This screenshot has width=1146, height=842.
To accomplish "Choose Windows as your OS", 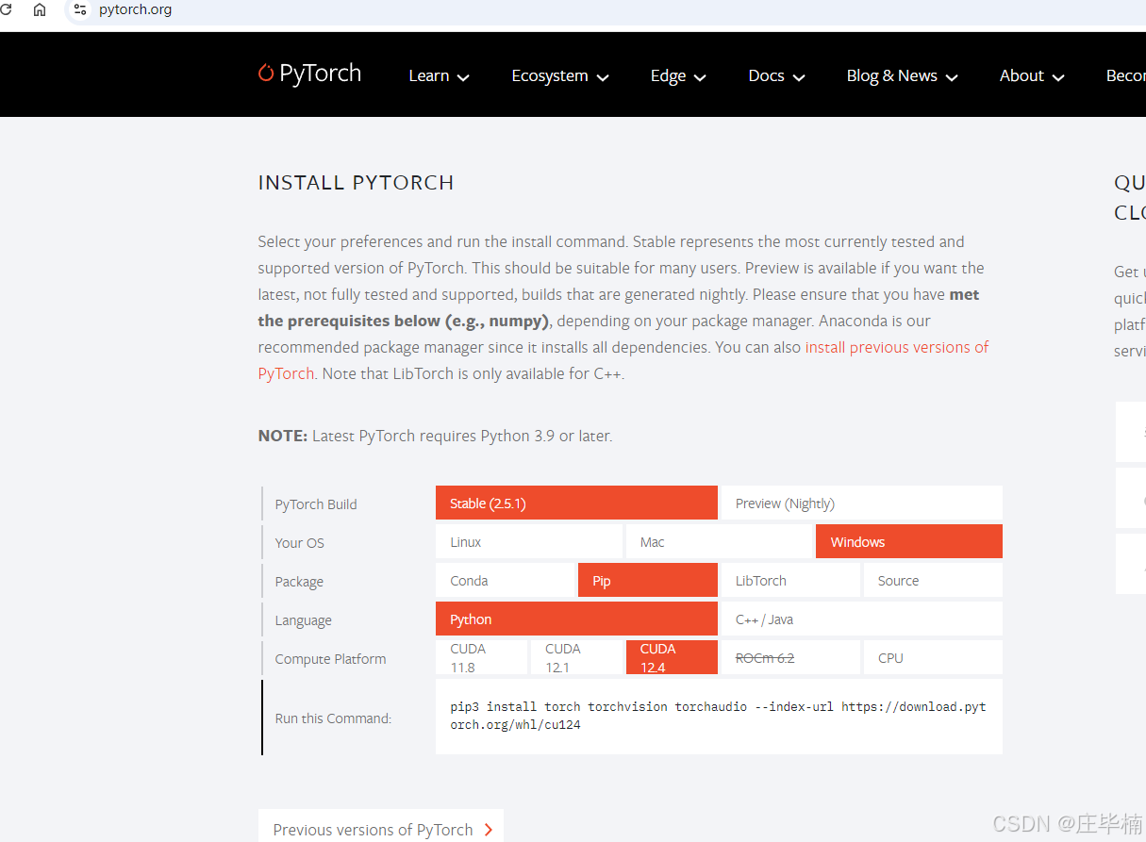I will click(x=909, y=542).
